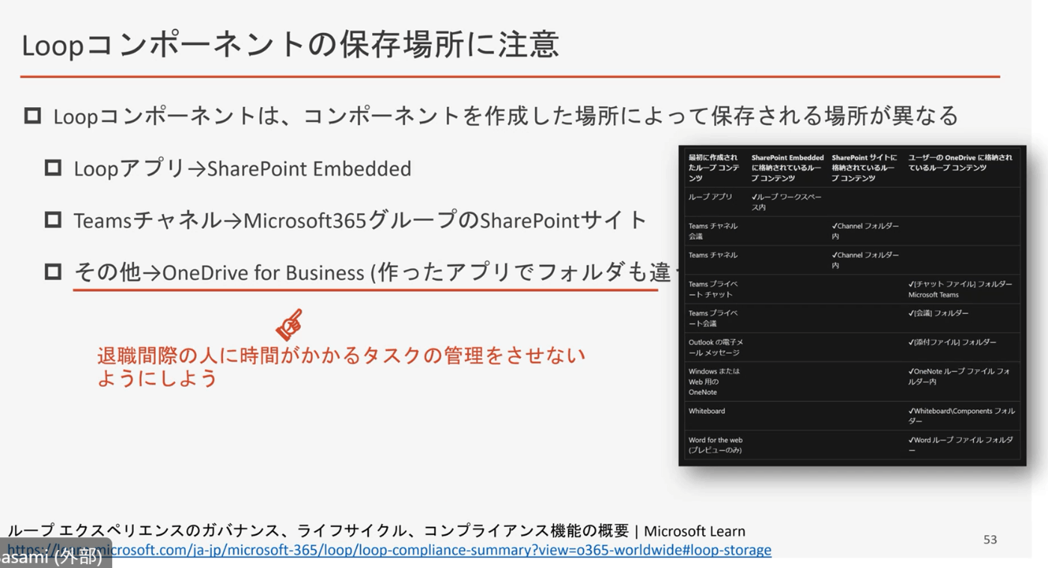Click the '✓Whiteboard\Components フォルダー' cell

(x=961, y=416)
